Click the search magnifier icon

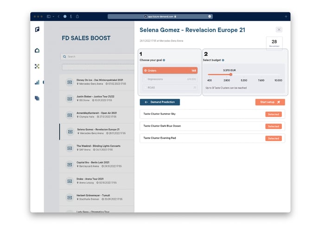64,57
